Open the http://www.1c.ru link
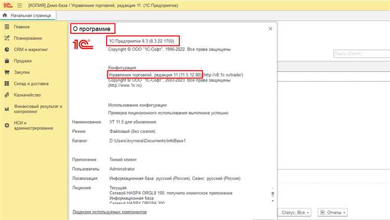This screenshot has width=390, height=220. (125, 85)
